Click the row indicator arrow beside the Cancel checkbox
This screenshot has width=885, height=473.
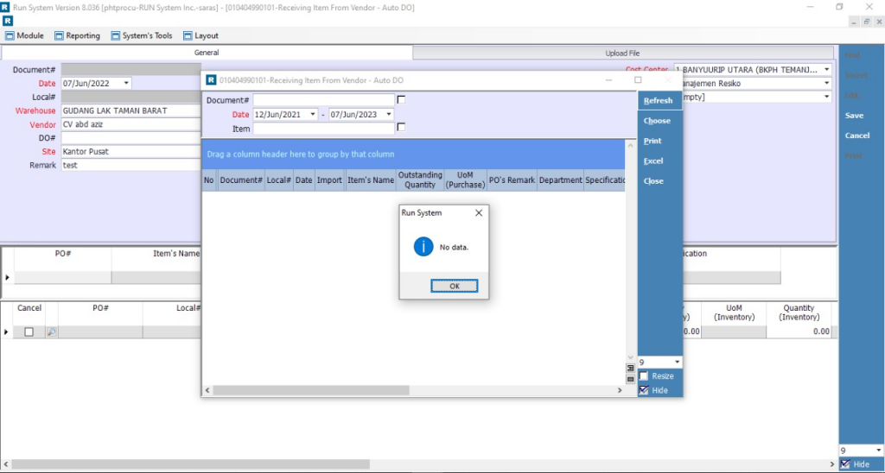coord(6,332)
